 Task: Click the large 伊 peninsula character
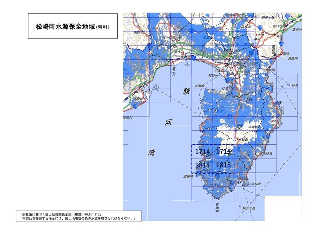[x=249, y=100]
